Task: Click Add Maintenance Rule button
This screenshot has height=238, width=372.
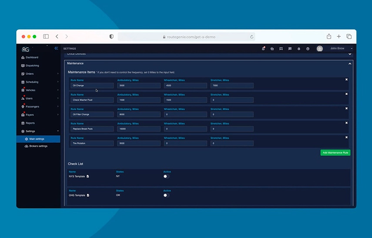Action: click(x=335, y=153)
